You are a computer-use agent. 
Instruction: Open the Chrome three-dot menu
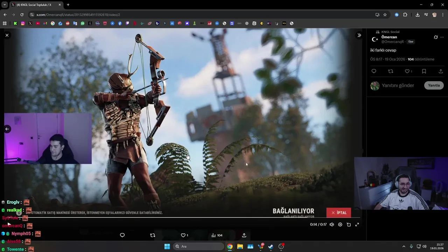pos(443,15)
